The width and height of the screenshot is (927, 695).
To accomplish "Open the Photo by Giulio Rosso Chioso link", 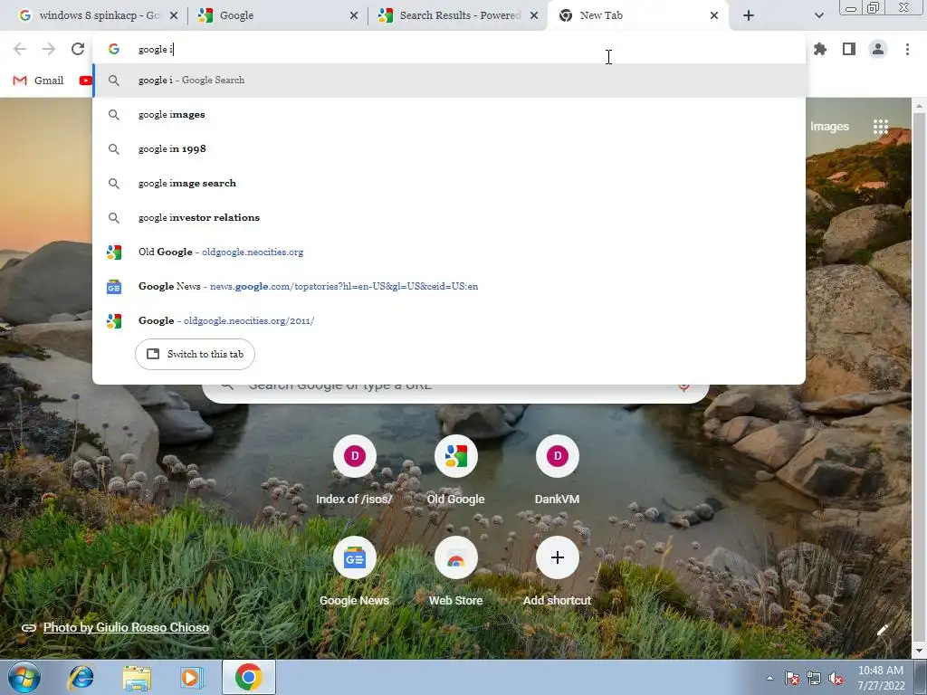I will click(x=126, y=628).
